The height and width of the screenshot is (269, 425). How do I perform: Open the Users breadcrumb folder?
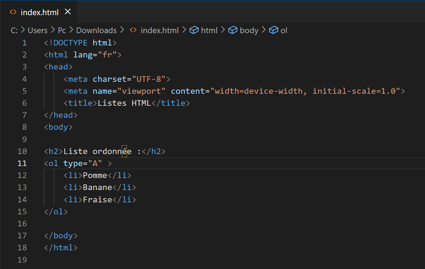[x=37, y=30]
